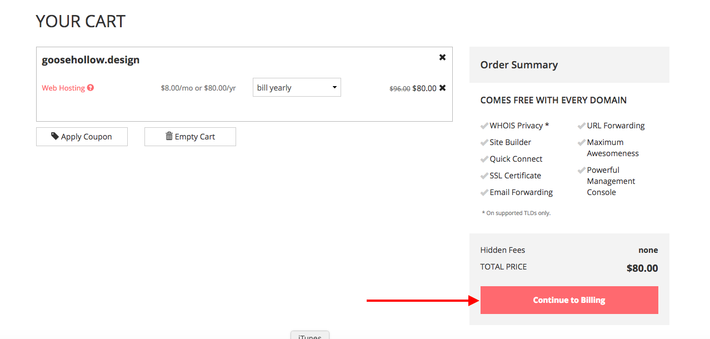
Task: Open the Web Hosting link
Action: [x=63, y=88]
